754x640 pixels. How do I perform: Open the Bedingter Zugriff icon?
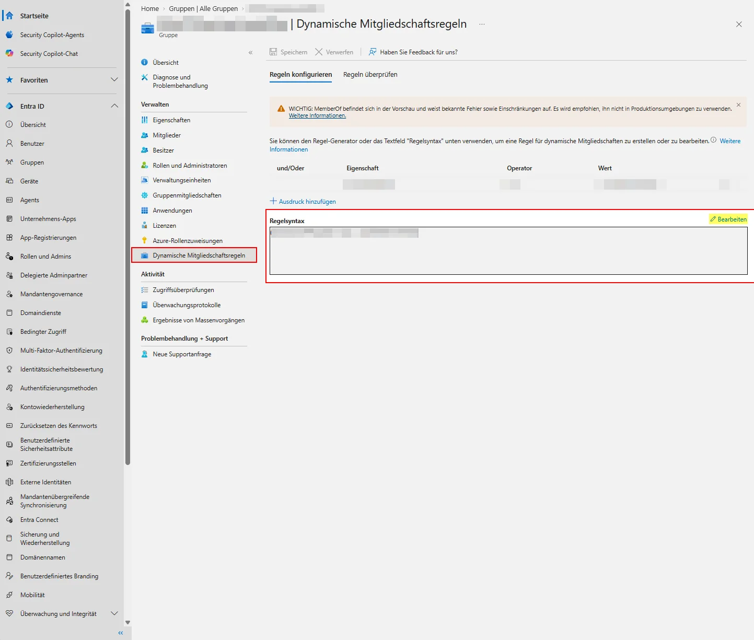(x=9, y=332)
